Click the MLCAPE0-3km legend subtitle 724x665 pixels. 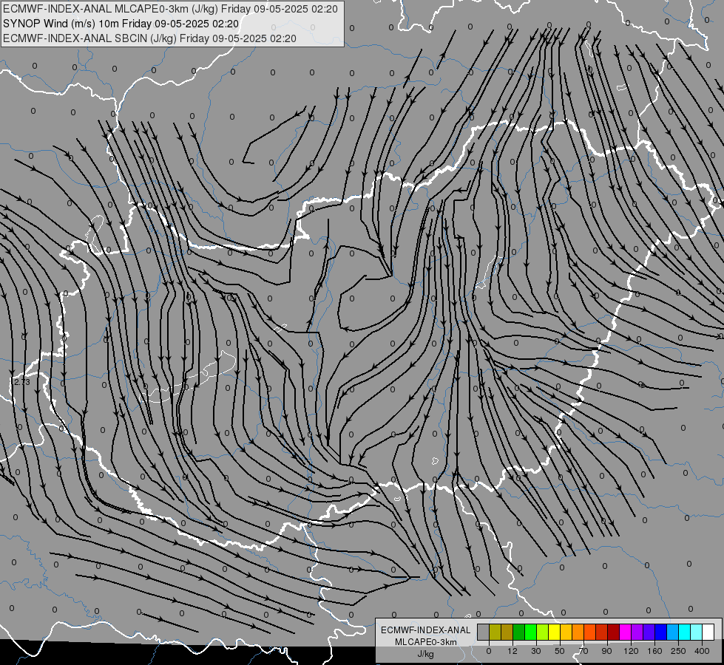426,642
